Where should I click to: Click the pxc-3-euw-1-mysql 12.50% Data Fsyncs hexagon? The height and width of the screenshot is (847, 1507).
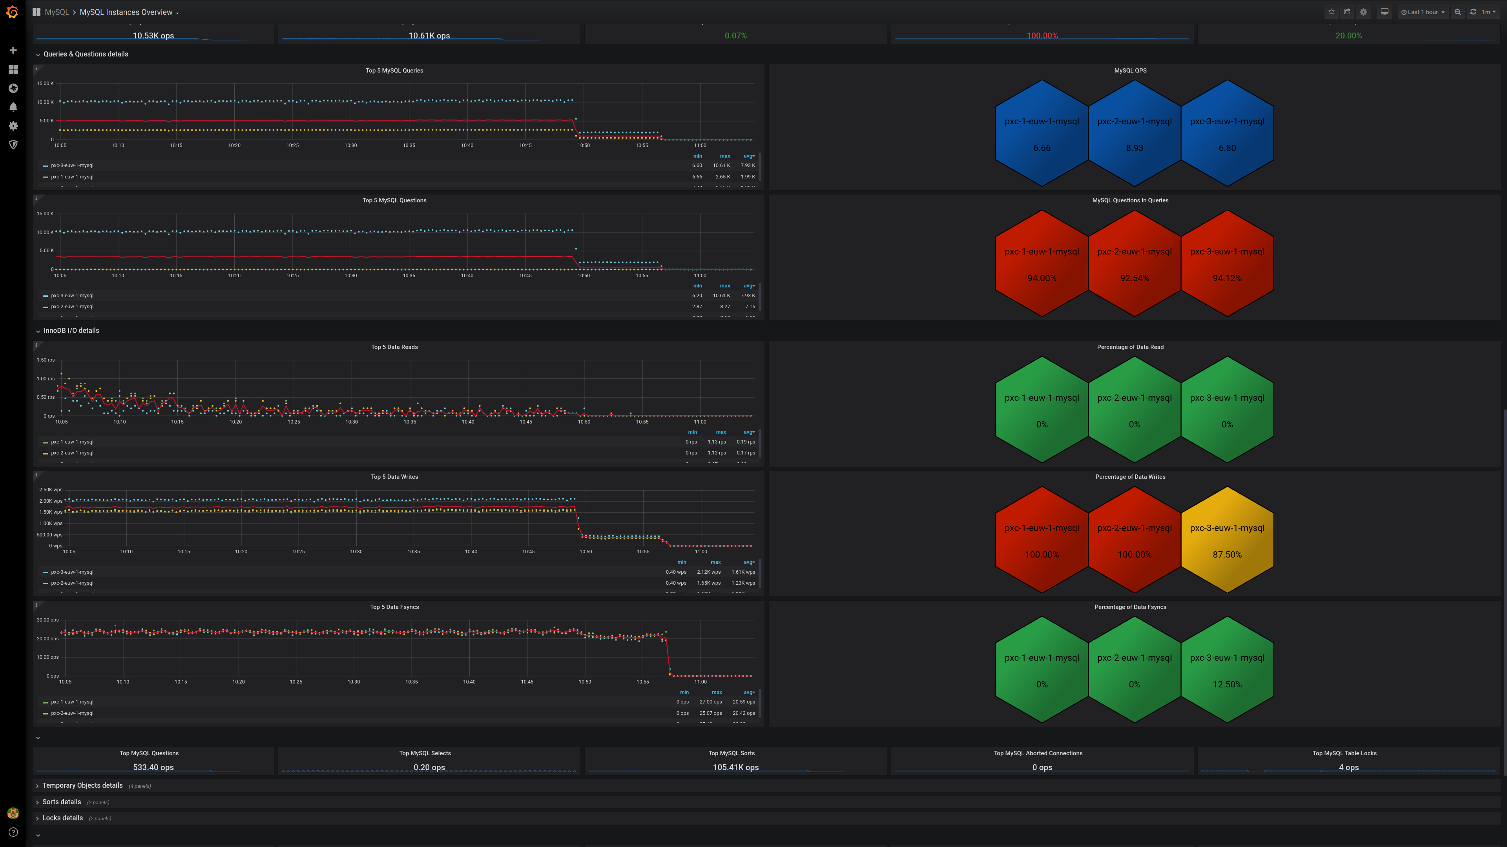tap(1227, 670)
